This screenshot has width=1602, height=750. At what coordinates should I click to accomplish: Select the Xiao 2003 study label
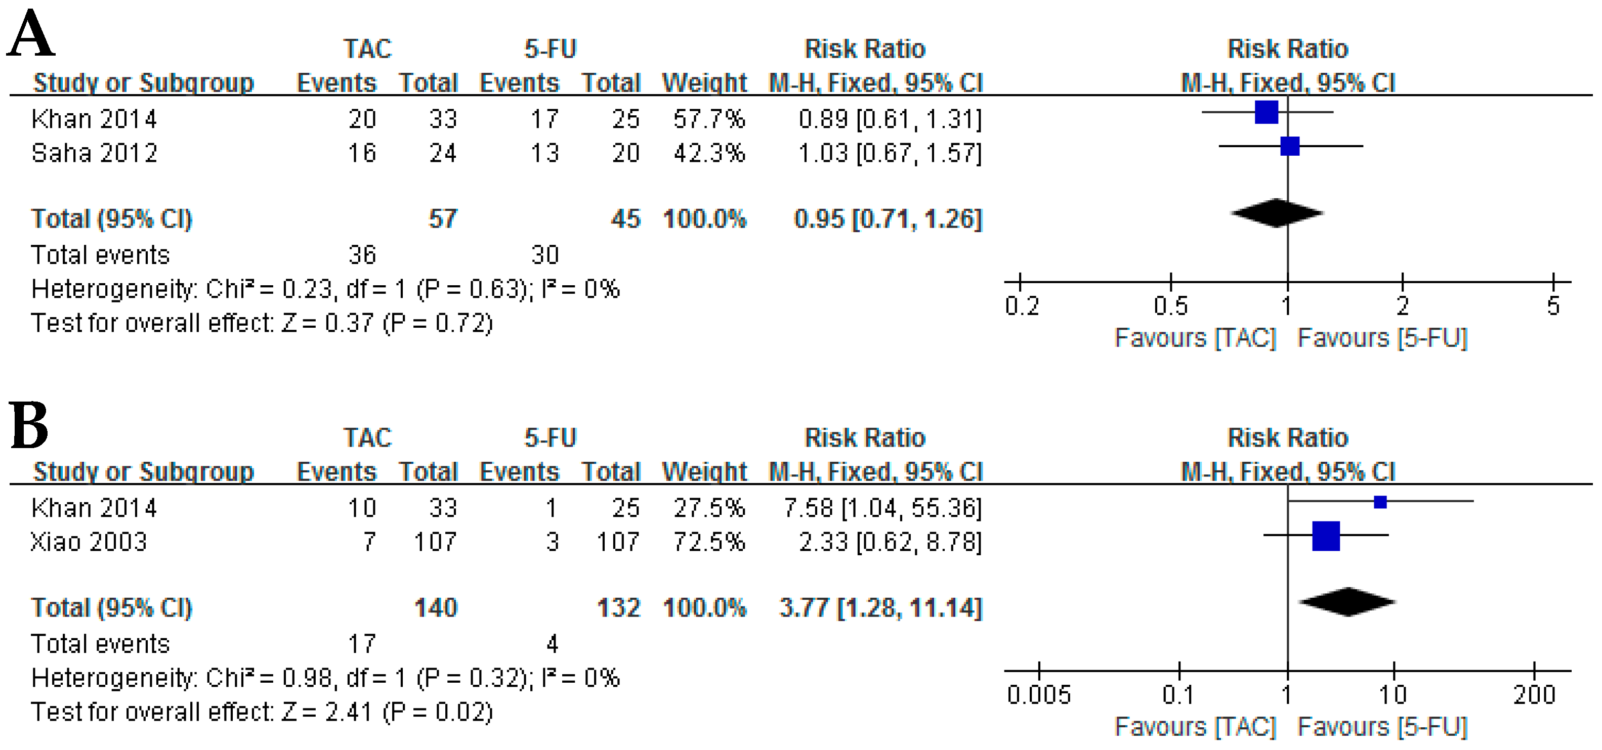click(x=89, y=542)
